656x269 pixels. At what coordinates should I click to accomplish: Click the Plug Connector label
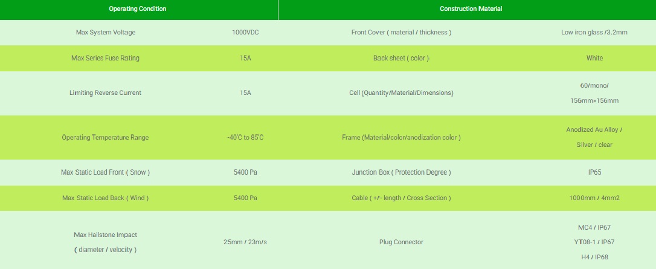pos(401,242)
